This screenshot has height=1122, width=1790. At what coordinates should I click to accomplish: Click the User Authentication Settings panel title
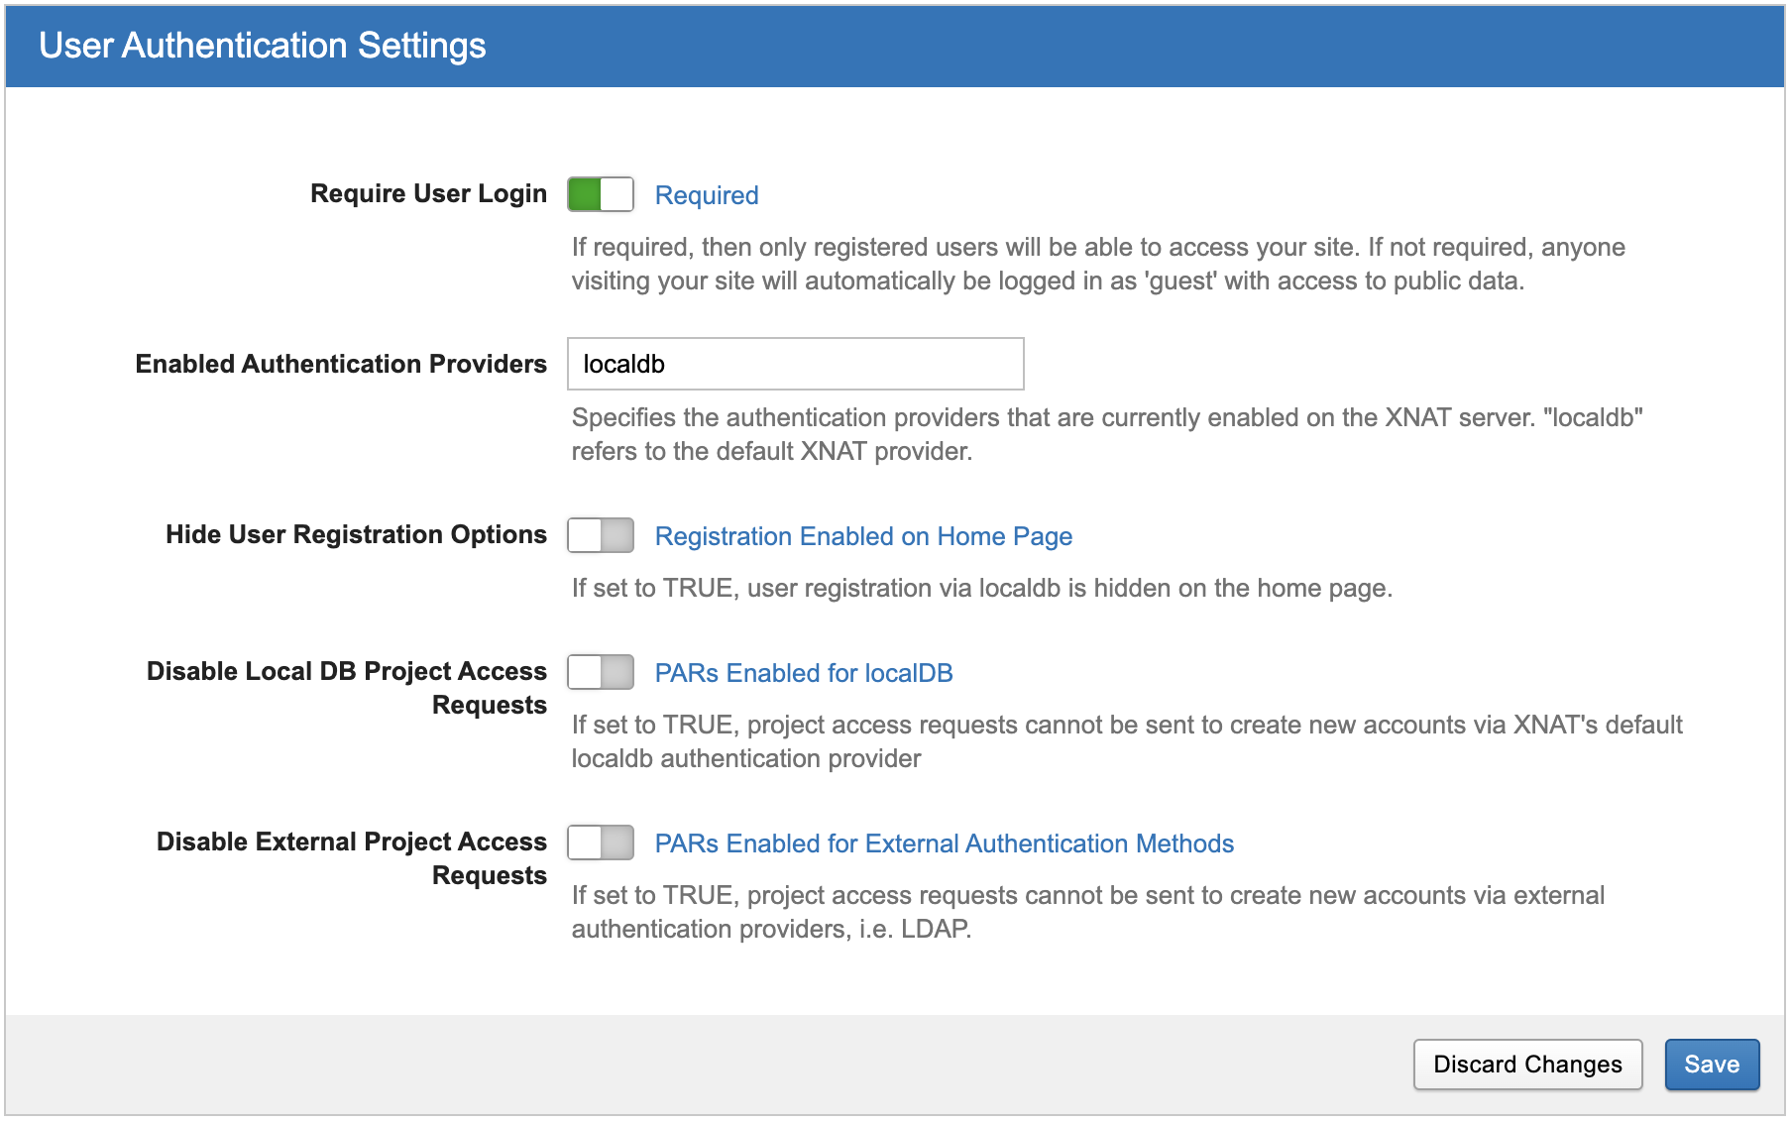click(x=263, y=46)
